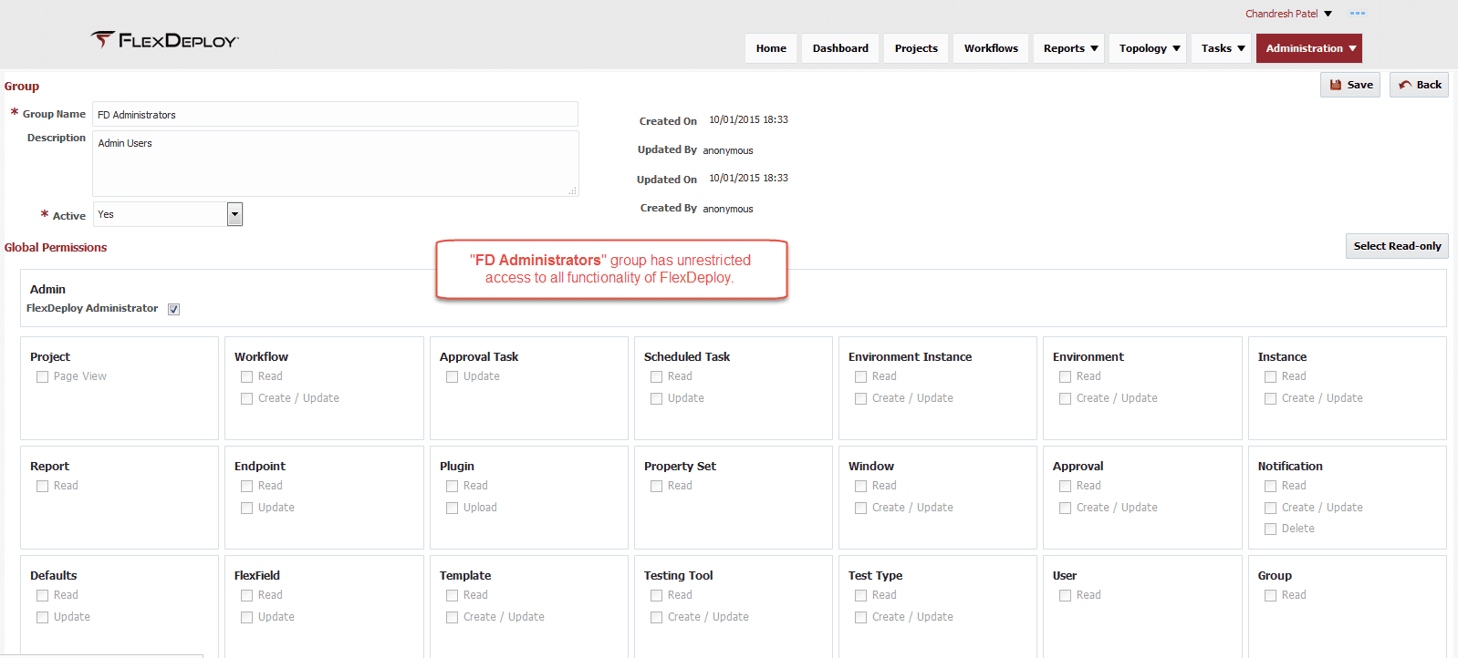Image resolution: width=1458 pixels, height=658 pixels.
Task: Enable Template Create / Update permission
Action: pos(452,617)
